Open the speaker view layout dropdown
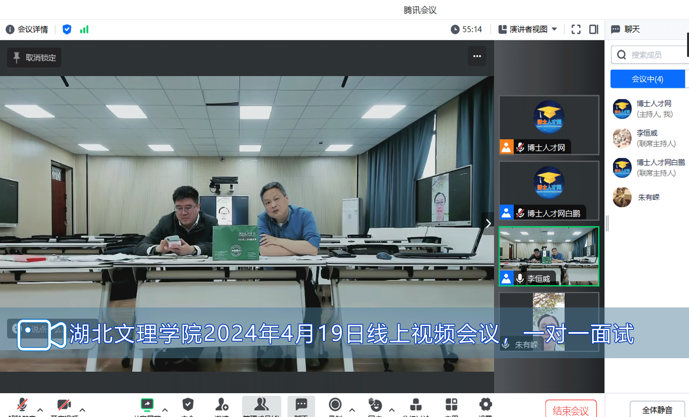This screenshot has width=689, height=417. (x=528, y=29)
